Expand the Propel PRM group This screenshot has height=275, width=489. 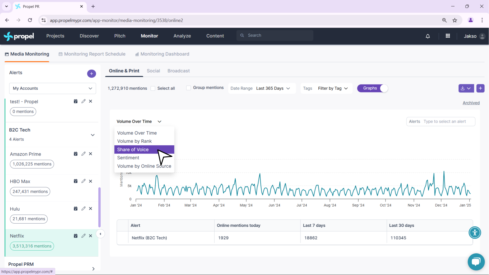click(x=93, y=269)
